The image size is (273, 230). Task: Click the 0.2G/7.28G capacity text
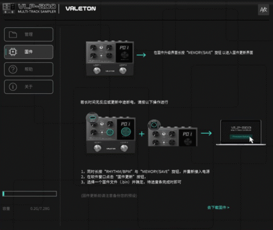point(40,209)
